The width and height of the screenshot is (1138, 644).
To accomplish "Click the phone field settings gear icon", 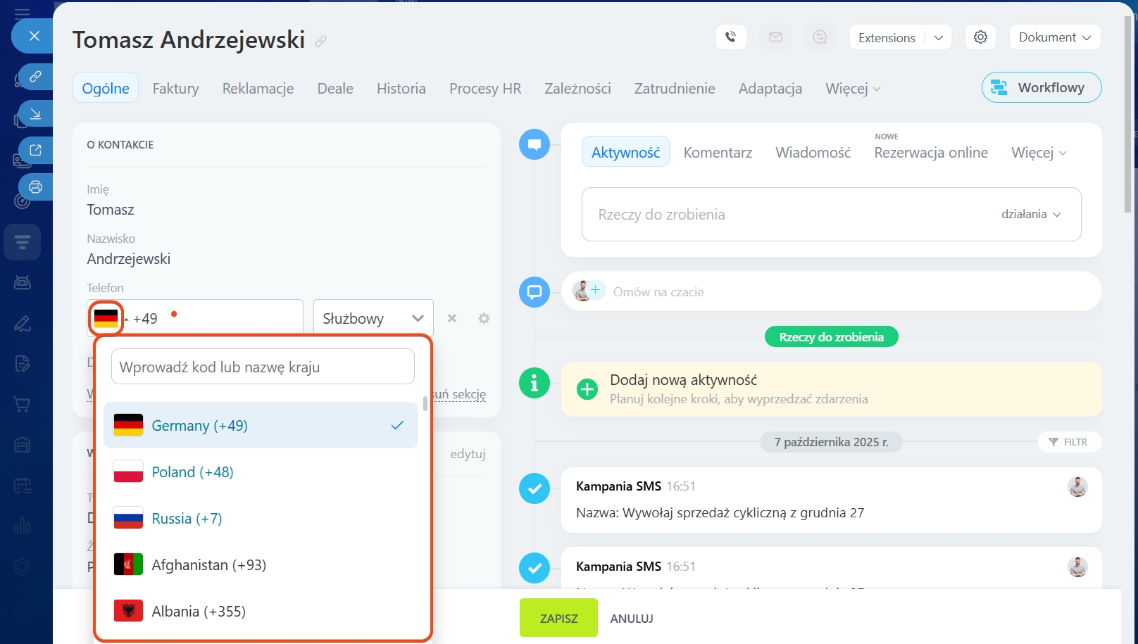I will click(x=484, y=319).
